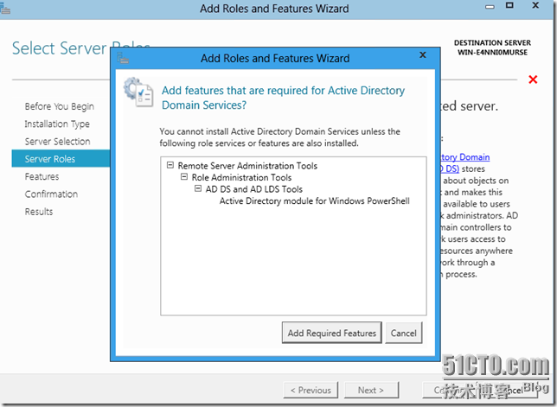557x407 pixels.
Task: Click the main window's title bar icon
Action: pos(4,8)
